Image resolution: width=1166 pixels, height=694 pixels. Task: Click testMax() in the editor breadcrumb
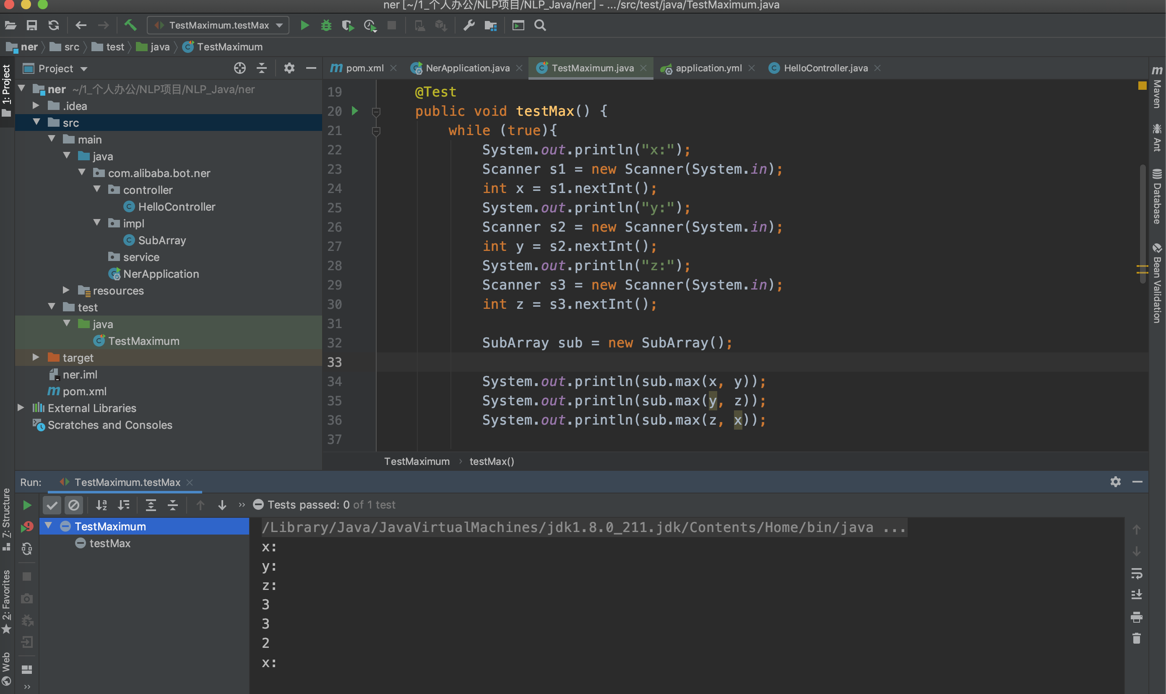(x=491, y=461)
